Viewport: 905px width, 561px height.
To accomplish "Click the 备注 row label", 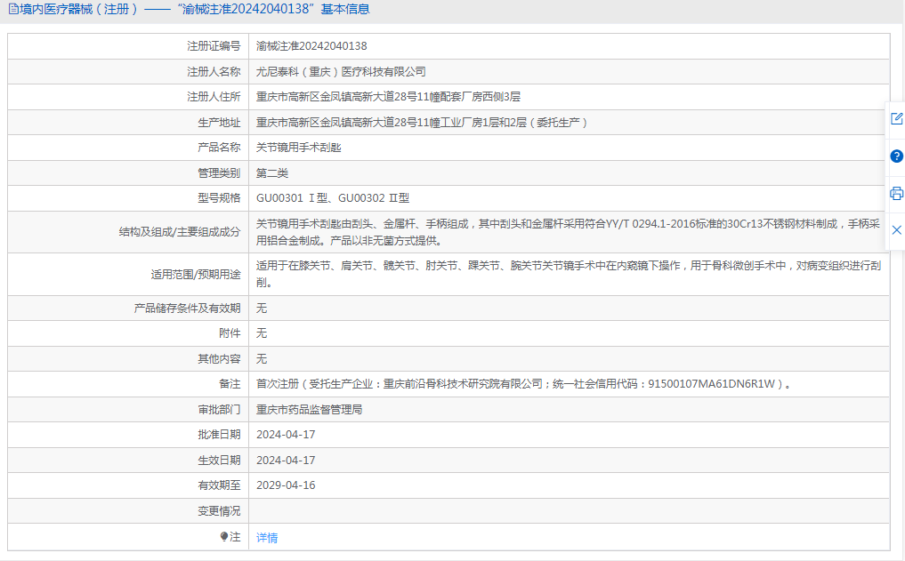I will 230,384.
